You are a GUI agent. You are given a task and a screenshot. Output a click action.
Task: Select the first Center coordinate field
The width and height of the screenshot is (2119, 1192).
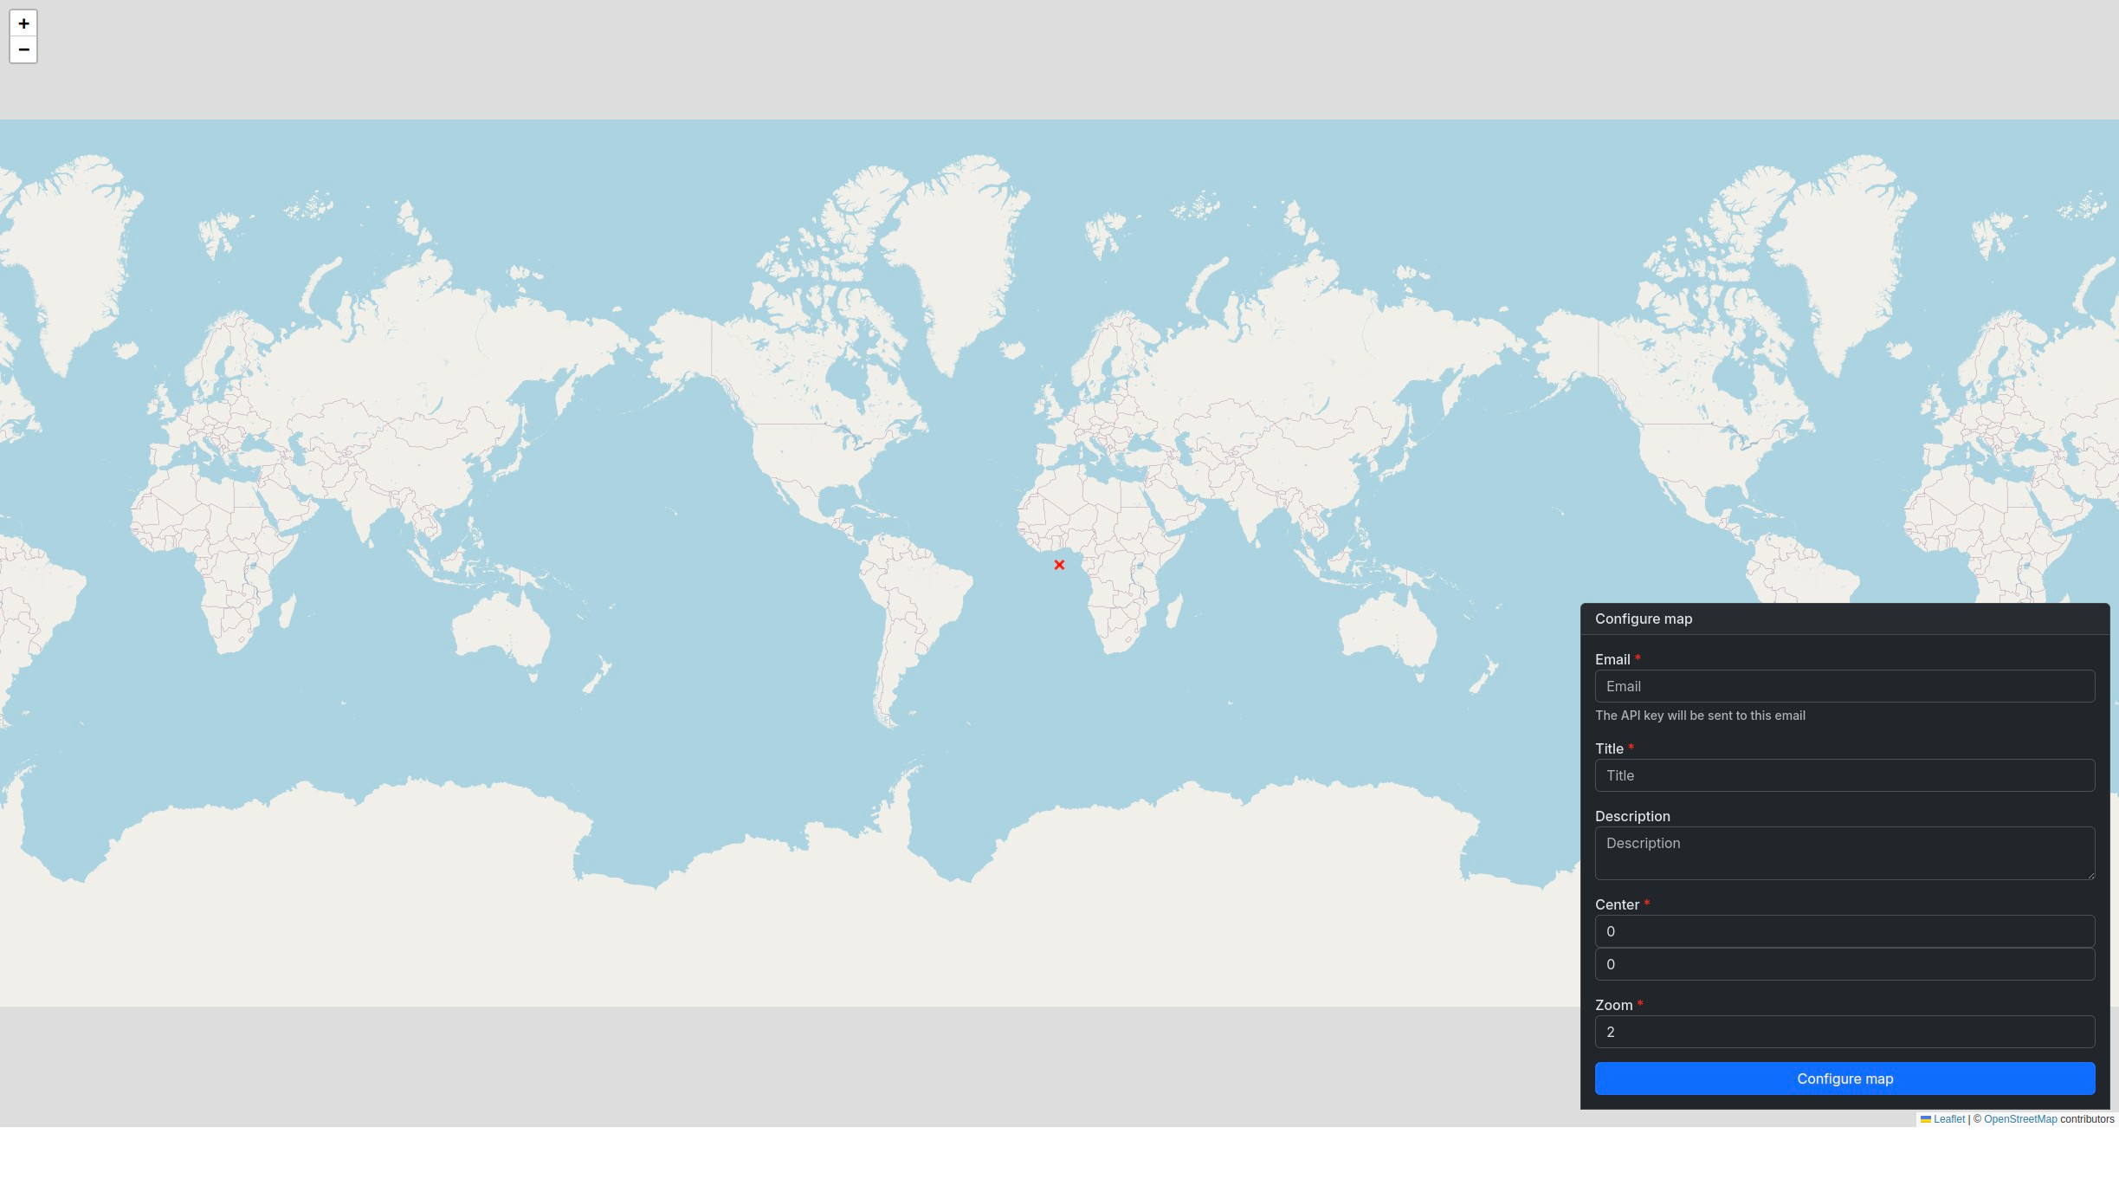(1844, 931)
